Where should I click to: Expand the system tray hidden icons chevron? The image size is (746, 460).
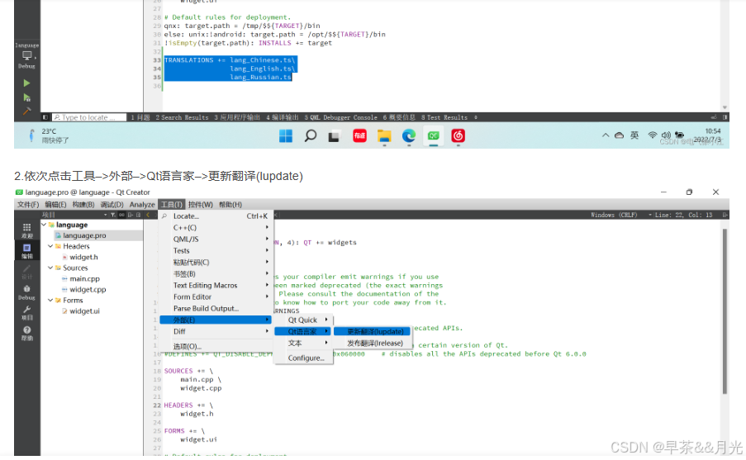pyautogui.click(x=606, y=135)
